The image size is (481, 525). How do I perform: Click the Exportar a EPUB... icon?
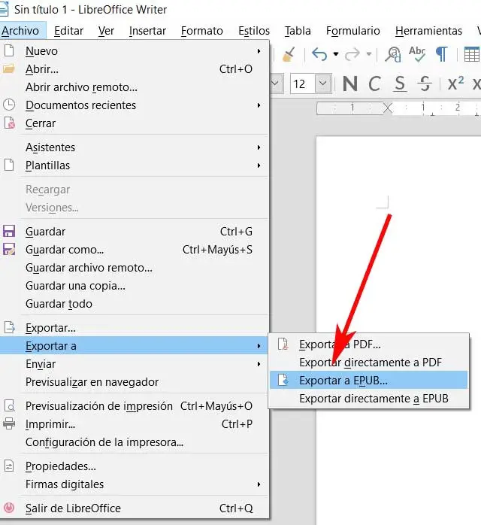tap(283, 381)
